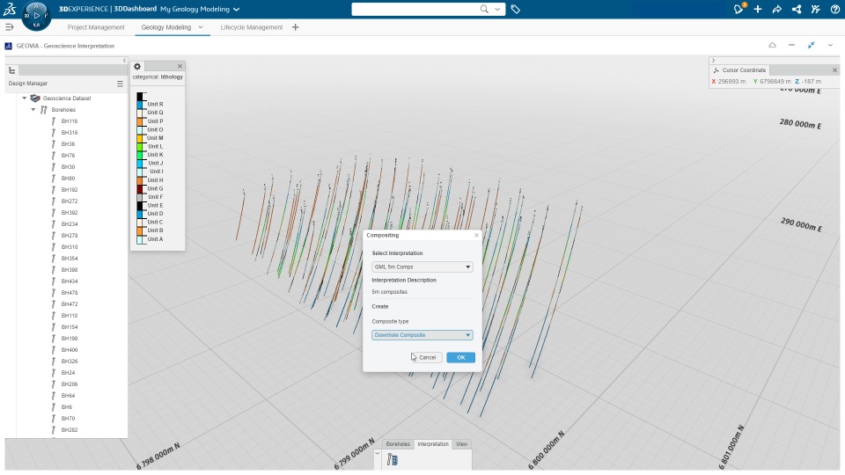This screenshot has height=475, width=845.
Task: Select borehole BH110 in tree
Action: 70,316
